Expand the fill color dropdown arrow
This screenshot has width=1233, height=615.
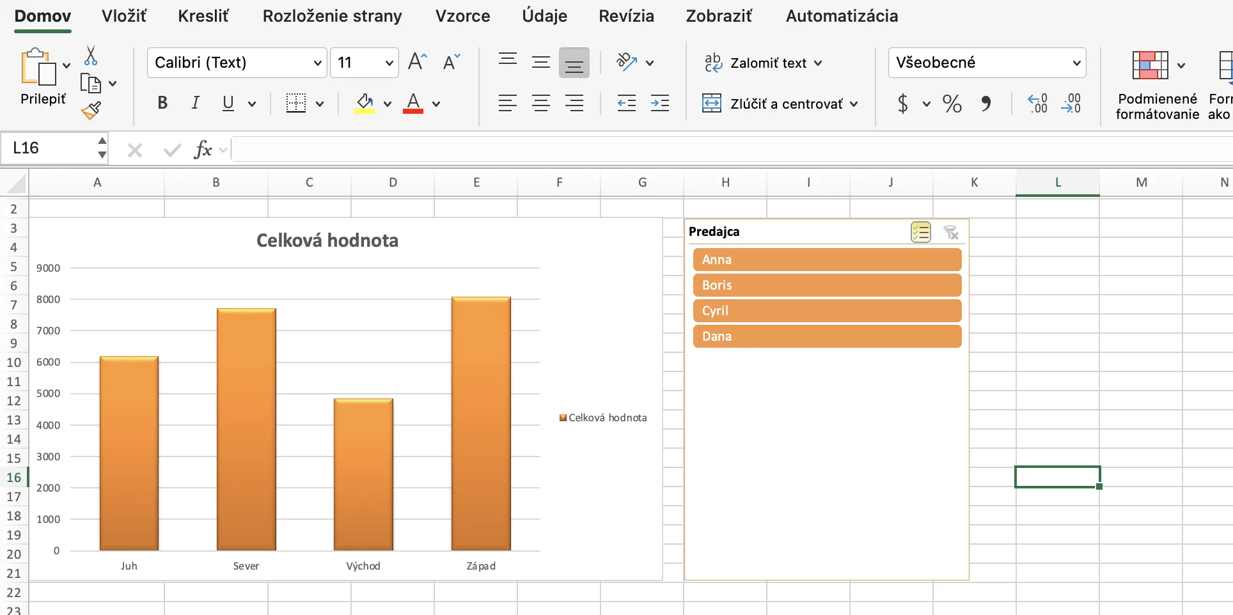pos(387,104)
